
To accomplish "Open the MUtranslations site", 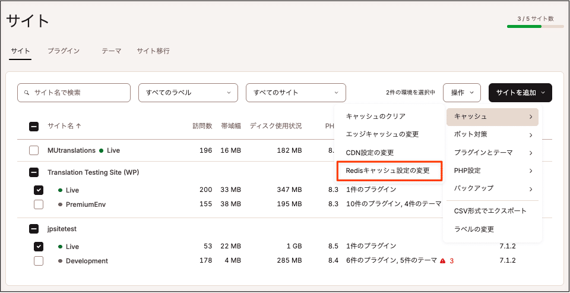I will [72, 150].
